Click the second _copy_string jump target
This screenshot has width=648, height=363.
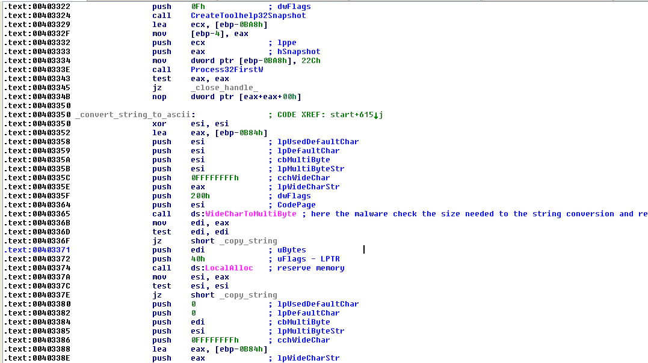pos(248,295)
